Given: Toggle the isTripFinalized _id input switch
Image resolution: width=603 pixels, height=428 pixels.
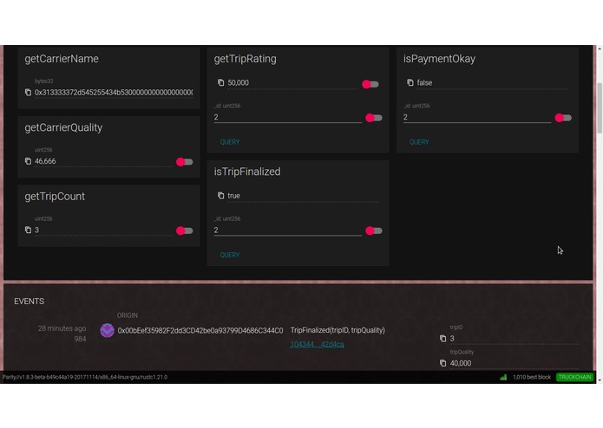Looking at the screenshot, I should [374, 230].
